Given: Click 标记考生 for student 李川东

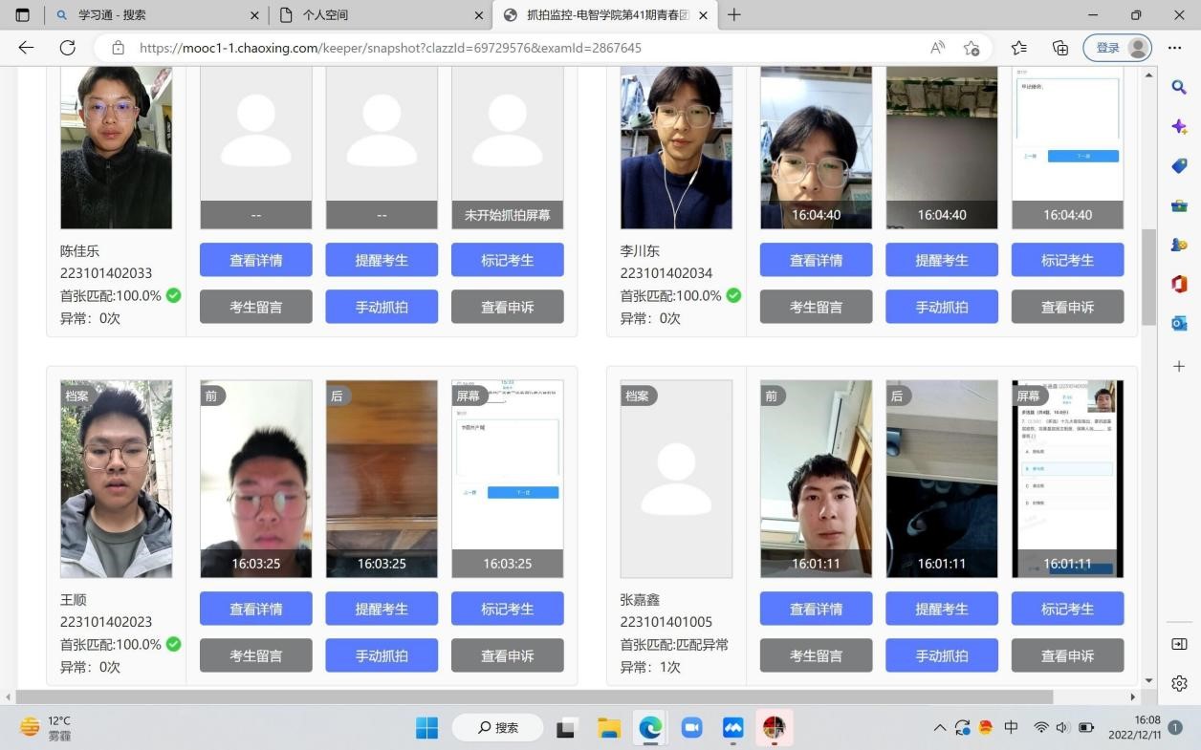Looking at the screenshot, I should pyautogui.click(x=1067, y=260).
